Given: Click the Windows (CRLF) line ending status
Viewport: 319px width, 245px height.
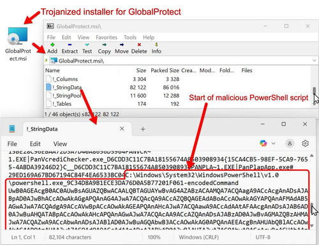Looking at the screenshot, I should pyautogui.click(x=199, y=237).
